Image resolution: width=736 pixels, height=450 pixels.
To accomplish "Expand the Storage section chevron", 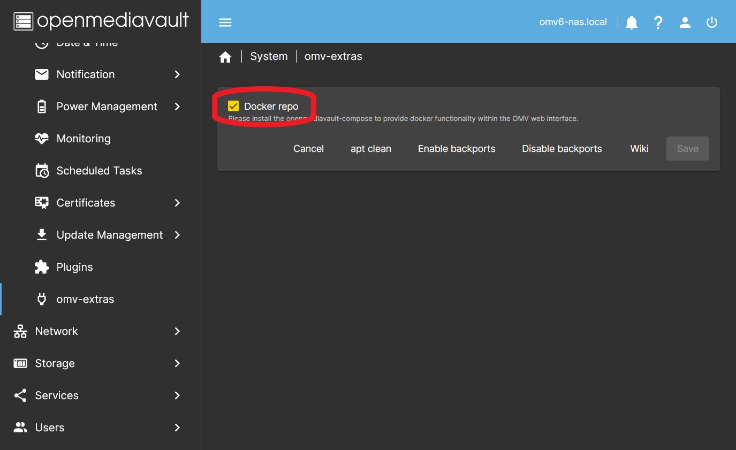I will [x=177, y=363].
